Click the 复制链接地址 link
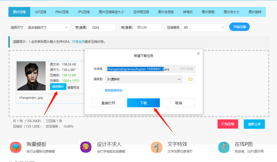 (114, 90)
